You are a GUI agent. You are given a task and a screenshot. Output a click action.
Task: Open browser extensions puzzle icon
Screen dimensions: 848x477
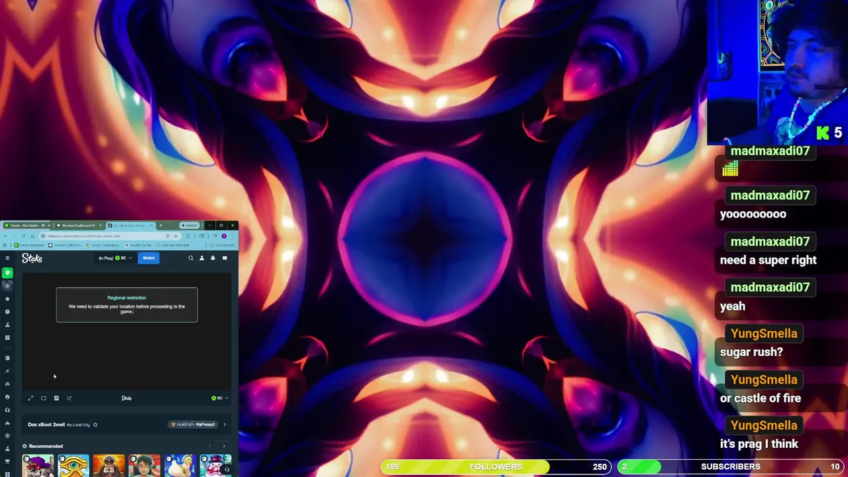[x=188, y=236]
